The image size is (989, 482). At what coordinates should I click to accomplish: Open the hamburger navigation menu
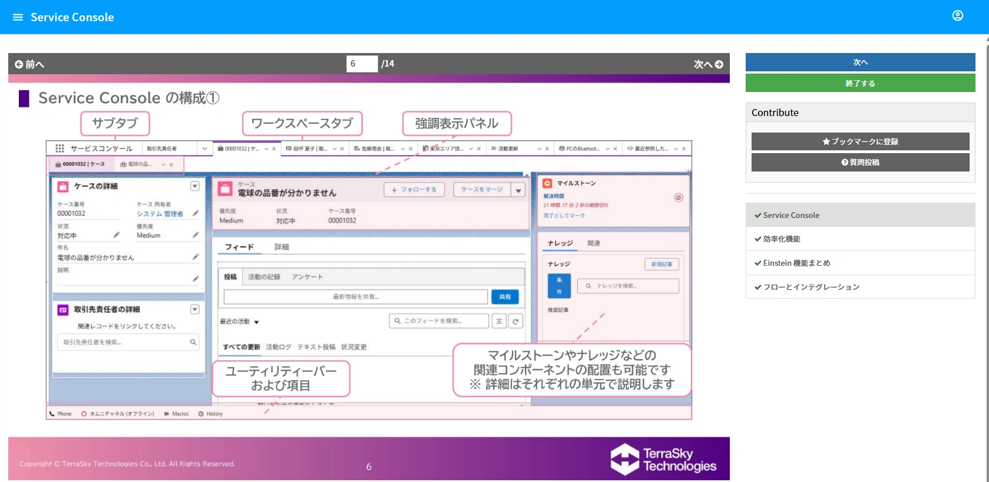pos(18,17)
